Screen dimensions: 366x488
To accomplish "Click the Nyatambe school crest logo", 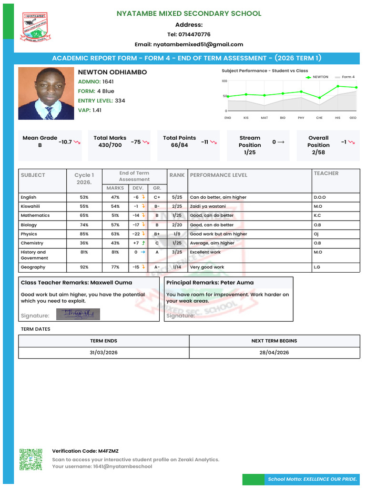I will pyautogui.click(x=35, y=27).
